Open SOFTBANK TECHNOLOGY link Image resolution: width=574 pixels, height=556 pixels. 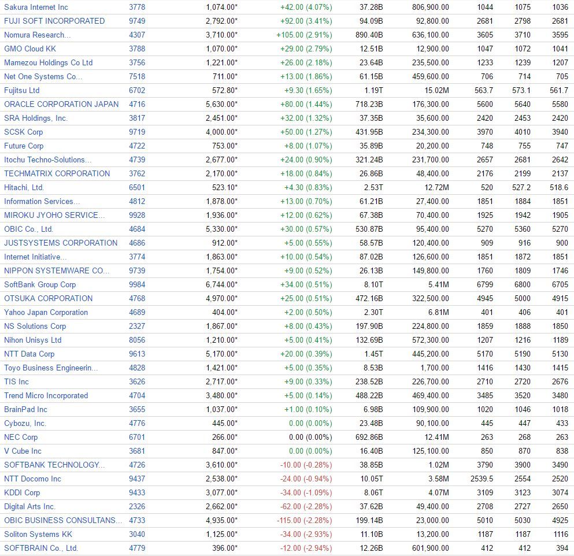pyautogui.click(x=54, y=466)
